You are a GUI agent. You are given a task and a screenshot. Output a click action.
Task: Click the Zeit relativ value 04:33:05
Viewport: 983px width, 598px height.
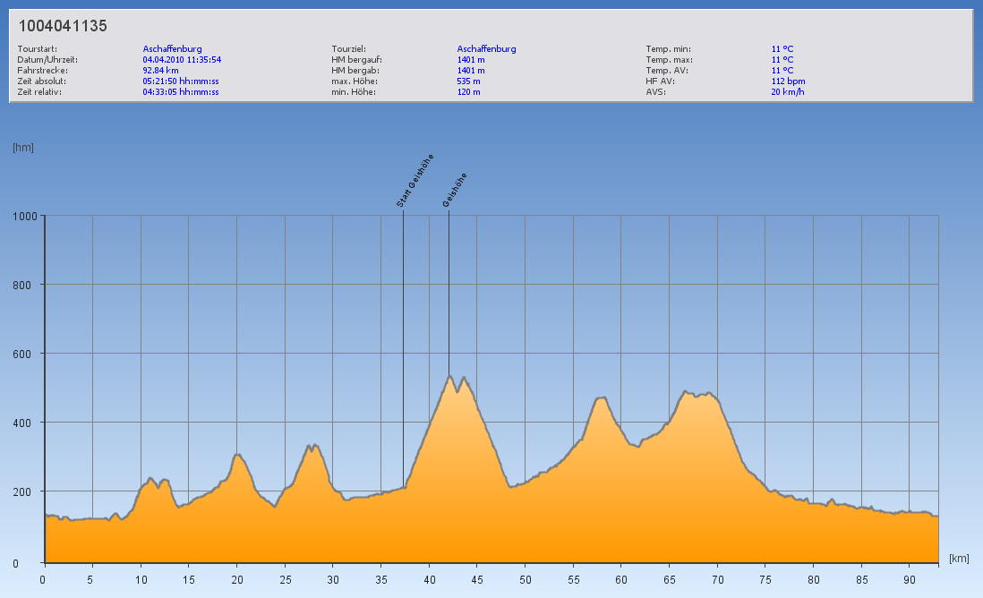[x=181, y=91]
